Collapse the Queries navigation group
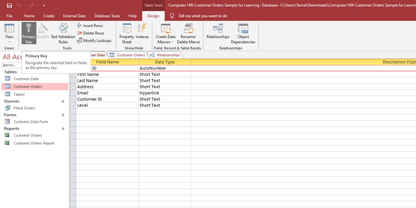The image size is (416, 208). click(x=63, y=102)
